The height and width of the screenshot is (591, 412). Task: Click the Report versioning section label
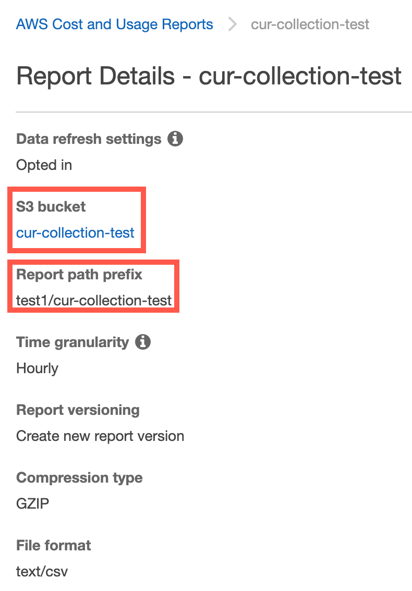tap(78, 410)
